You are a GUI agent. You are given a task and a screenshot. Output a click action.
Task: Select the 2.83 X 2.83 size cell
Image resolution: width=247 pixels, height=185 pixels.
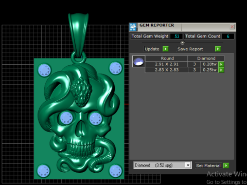coord(167,70)
